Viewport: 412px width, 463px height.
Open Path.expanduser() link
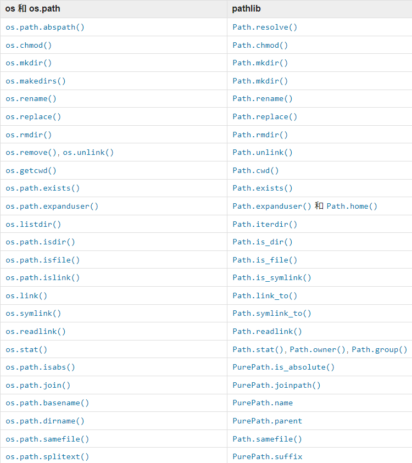[272, 206]
